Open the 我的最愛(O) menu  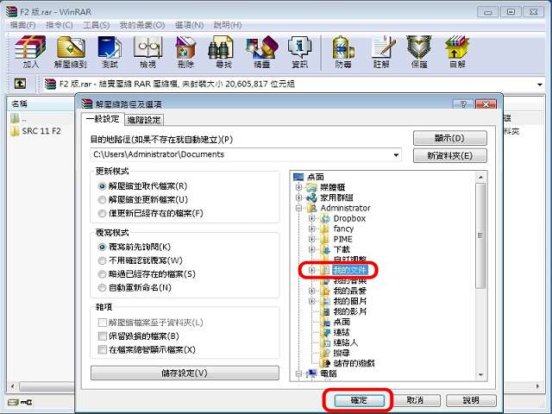(141, 25)
